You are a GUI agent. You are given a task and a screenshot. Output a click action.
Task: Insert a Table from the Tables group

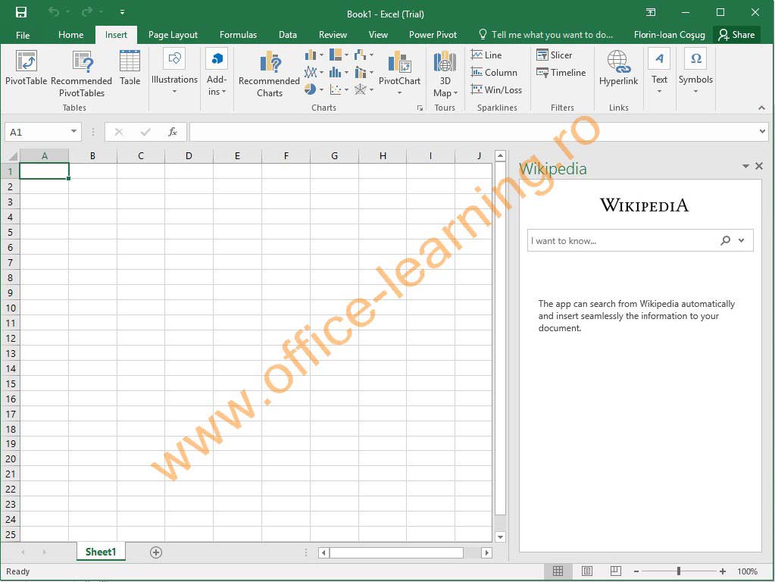click(x=130, y=68)
